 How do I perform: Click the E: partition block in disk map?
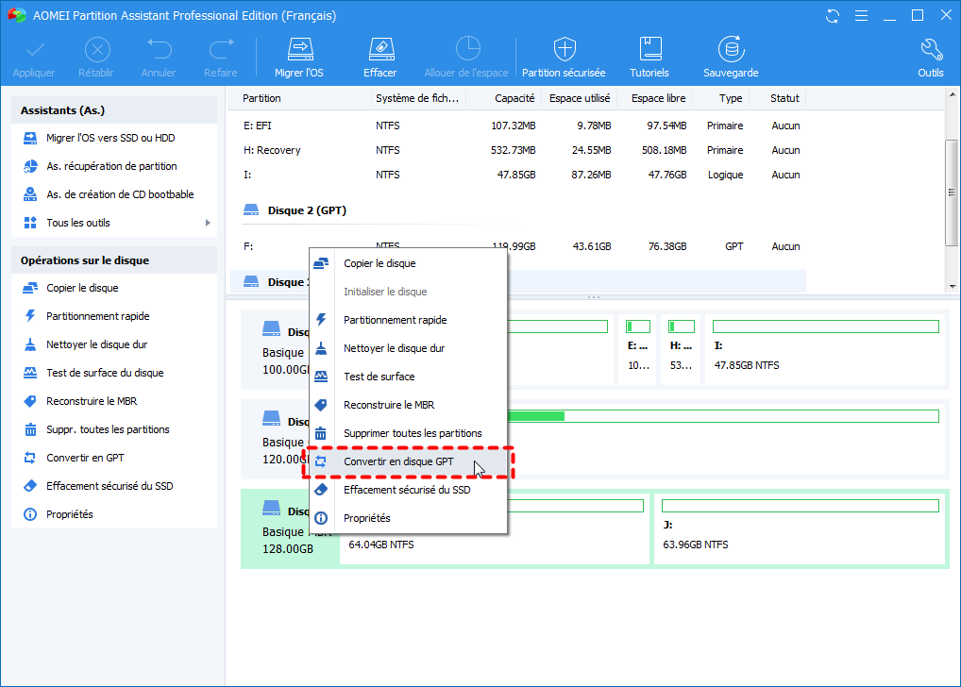(x=638, y=349)
